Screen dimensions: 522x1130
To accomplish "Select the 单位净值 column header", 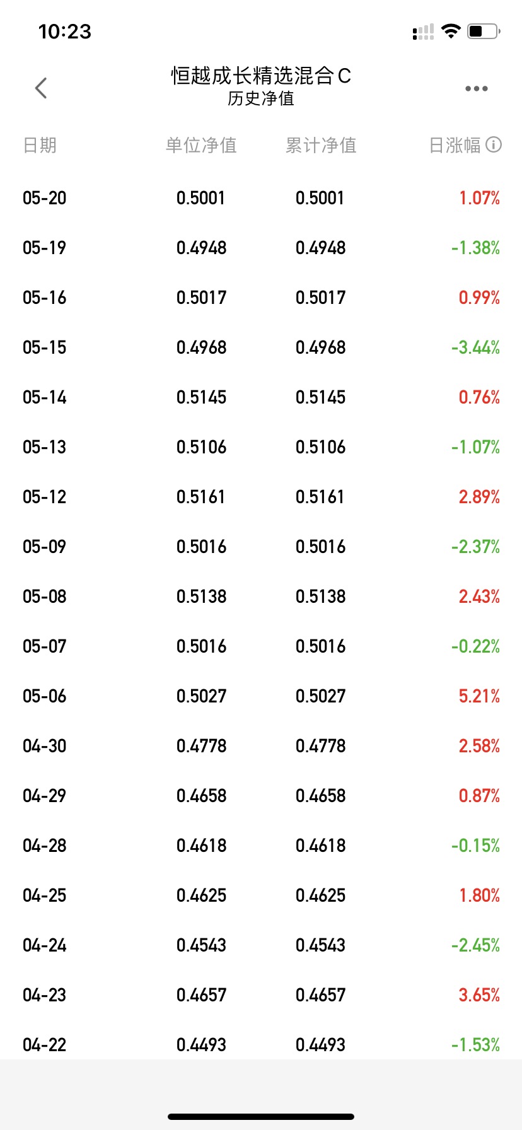I will [x=201, y=145].
